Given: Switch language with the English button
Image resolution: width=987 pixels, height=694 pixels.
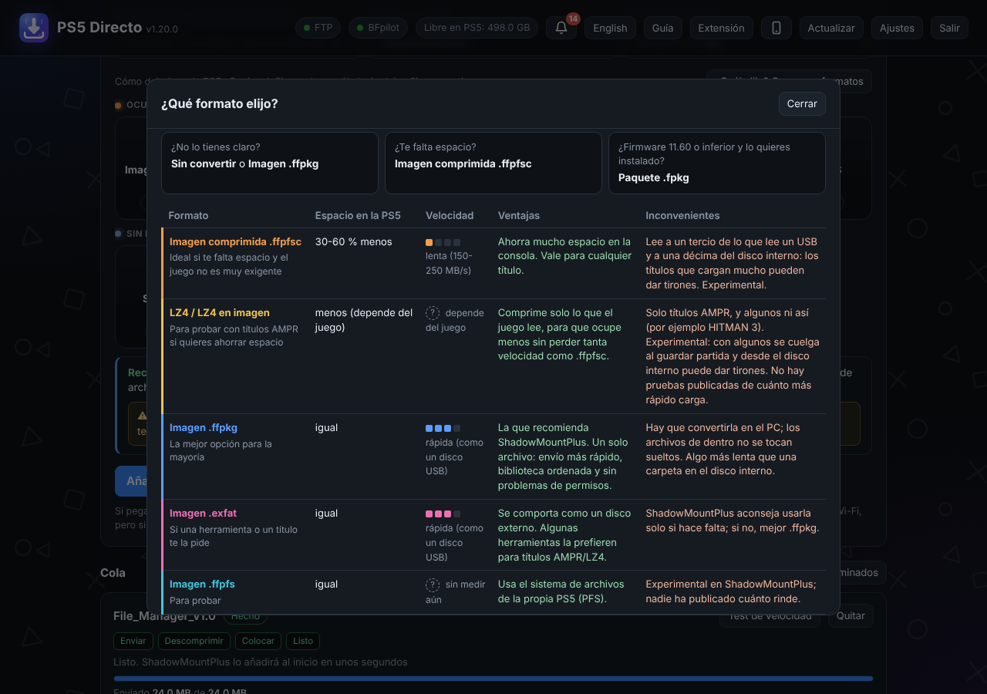Looking at the screenshot, I should click(x=610, y=28).
